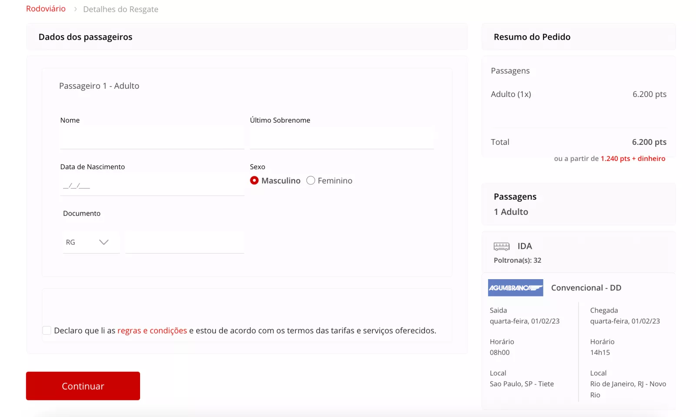Open the RG document type dropdown
The width and height of the screenshot is (696, 417).
click(91, 242)
